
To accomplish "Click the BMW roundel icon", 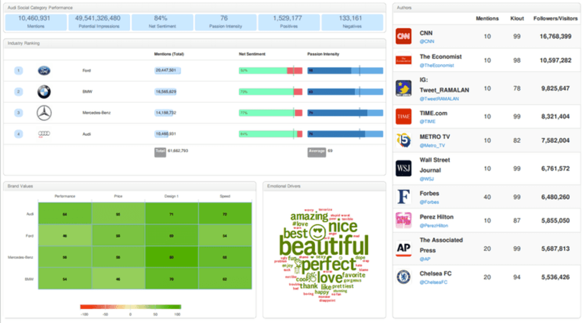I will 44,91.
